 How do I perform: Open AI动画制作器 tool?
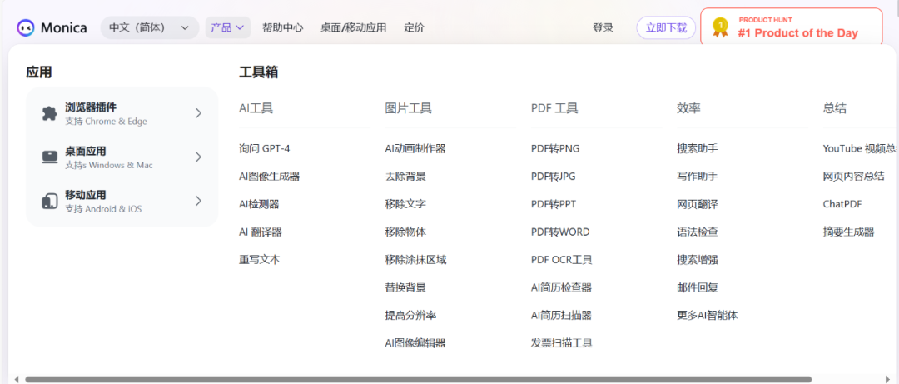point(415,148)
